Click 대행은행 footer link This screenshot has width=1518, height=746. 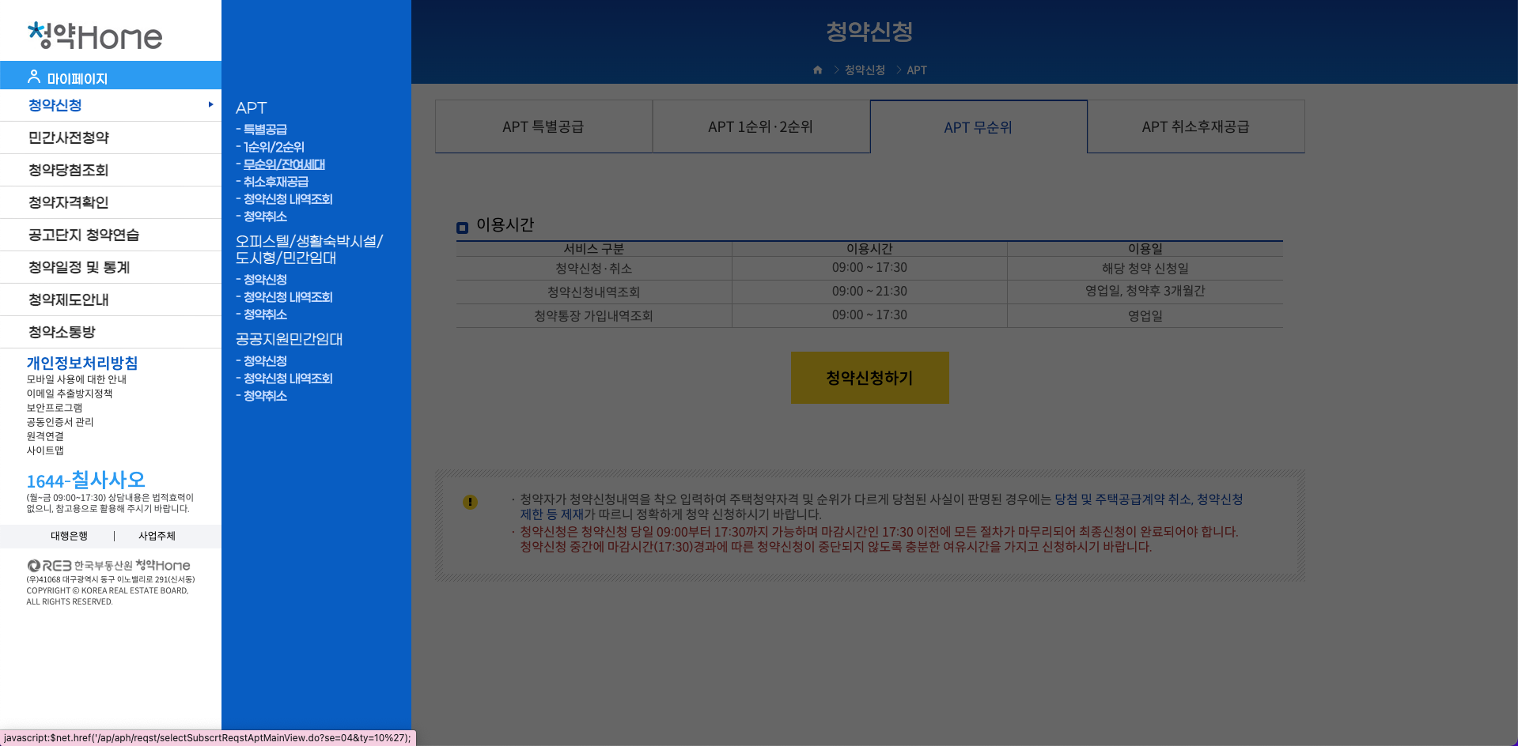click(x=70, y=536)
